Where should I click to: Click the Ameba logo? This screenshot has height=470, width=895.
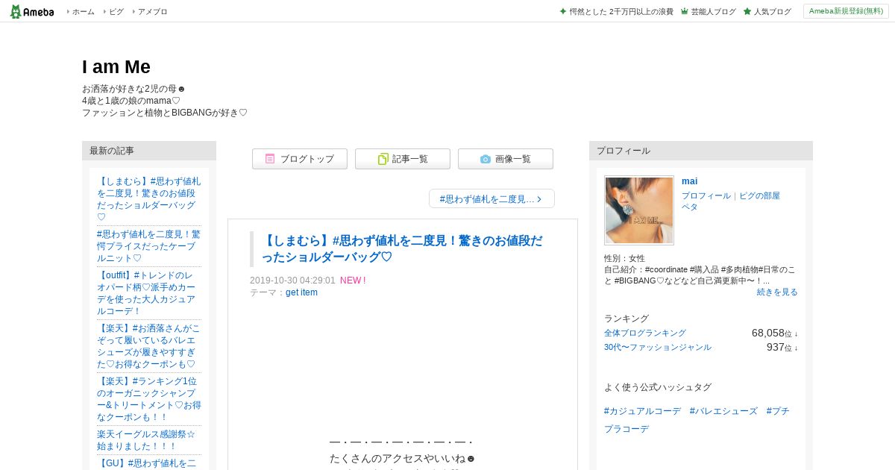point(32,11)
